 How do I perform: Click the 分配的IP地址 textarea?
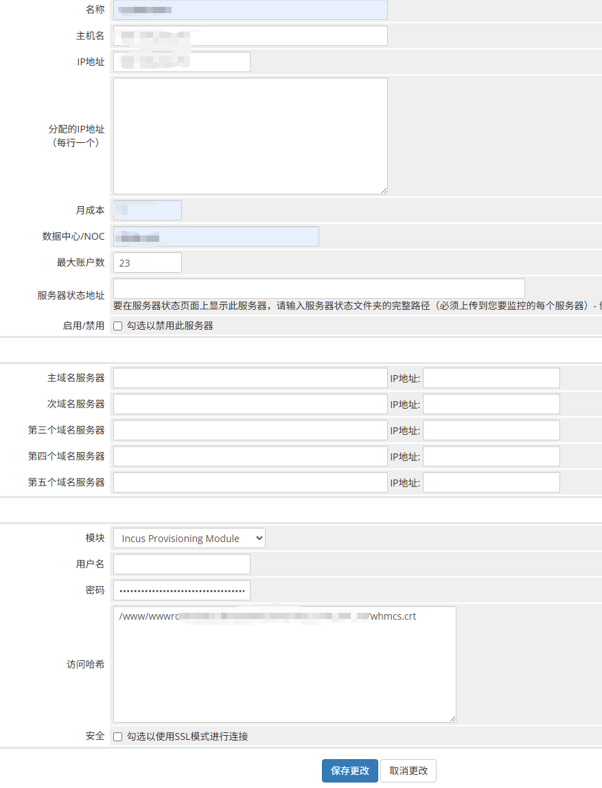tap(250, 136)
